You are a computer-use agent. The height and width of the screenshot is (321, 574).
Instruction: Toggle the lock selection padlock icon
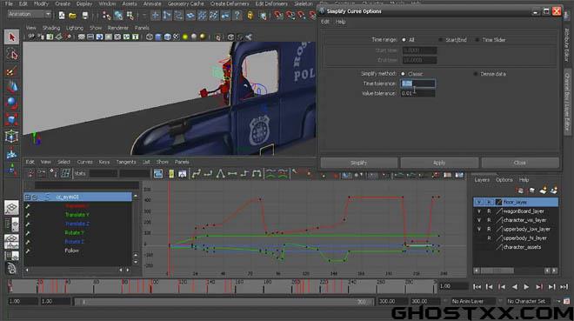(250, 16)
